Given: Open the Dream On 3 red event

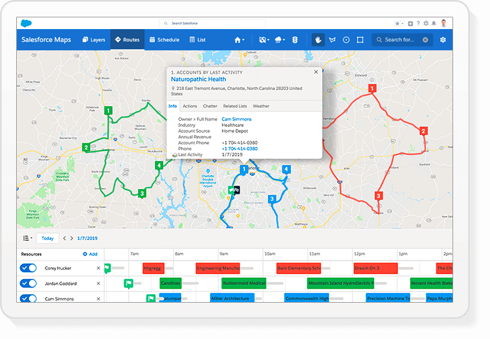Looking at the screenshot, I should click(x=376, y=268).
